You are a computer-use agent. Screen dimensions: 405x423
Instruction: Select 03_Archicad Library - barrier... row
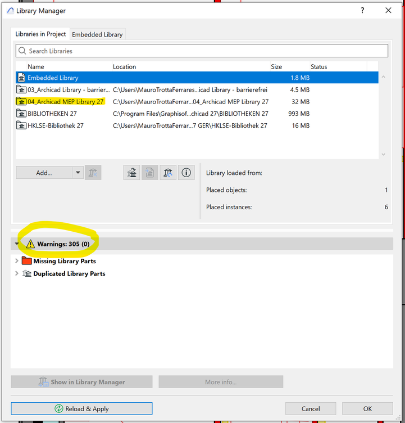[x=197, y=89]
